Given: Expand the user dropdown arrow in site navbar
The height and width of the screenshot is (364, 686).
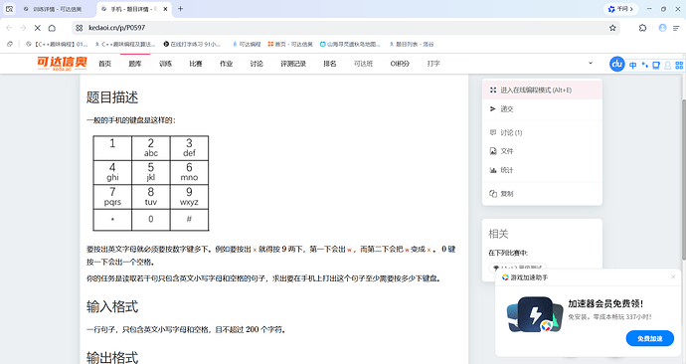Looking at the screenshot, I should pyautogui.click(x=591, y=63).
